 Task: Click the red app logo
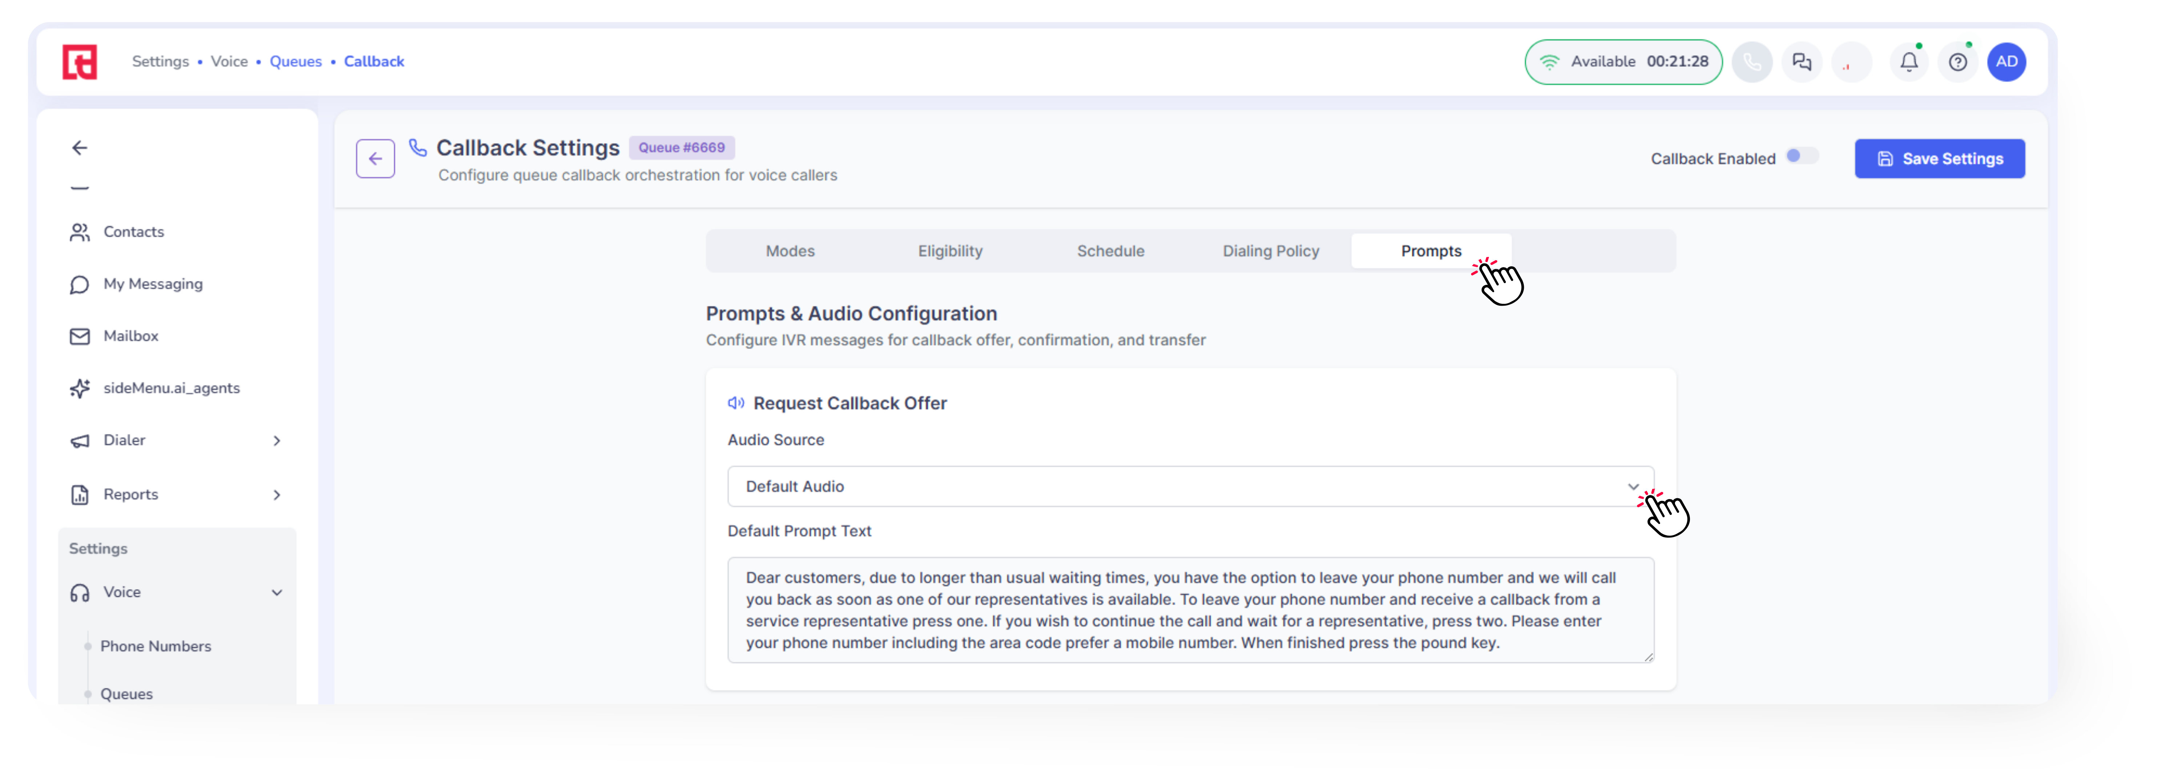pyautogui.click(x=80, y=62)
